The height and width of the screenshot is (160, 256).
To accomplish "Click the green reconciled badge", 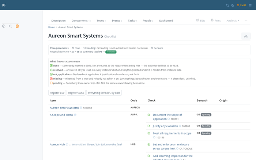I will (111, 52).
